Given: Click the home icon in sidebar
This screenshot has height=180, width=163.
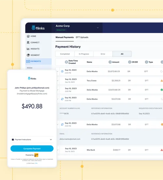Looking at the screenshot, I should point(28,36).
